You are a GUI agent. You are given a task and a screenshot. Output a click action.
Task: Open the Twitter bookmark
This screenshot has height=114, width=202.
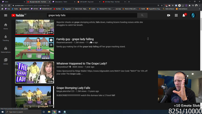click(15, 9)
